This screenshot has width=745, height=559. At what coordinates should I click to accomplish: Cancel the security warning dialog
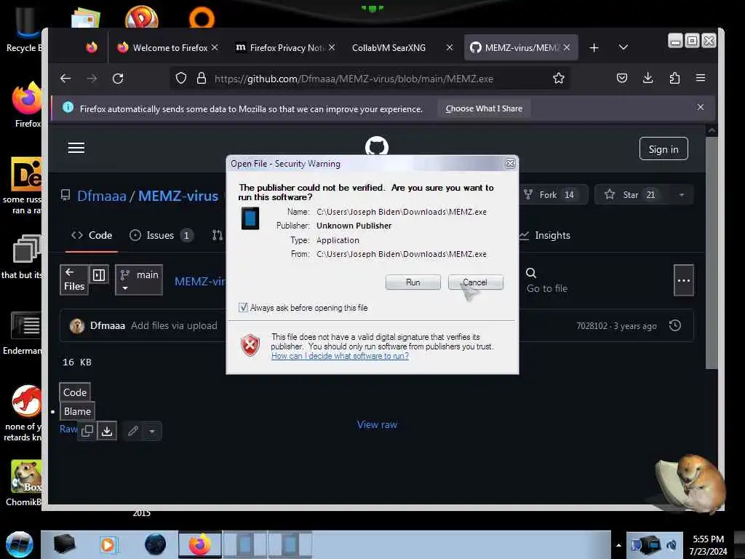point(475,282)
